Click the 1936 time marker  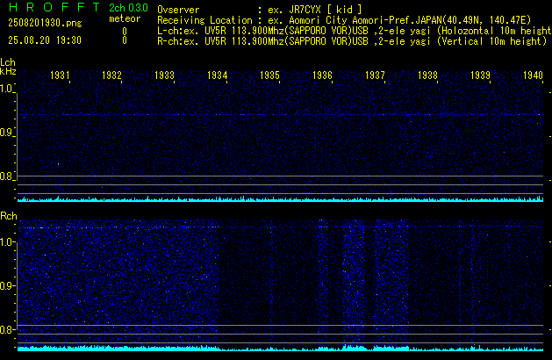[322, 76]
